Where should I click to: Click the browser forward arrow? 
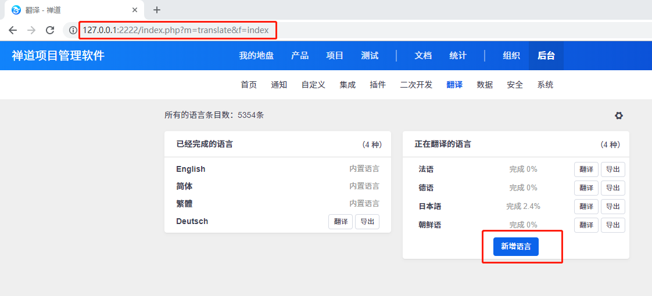(x=31, y=30)
